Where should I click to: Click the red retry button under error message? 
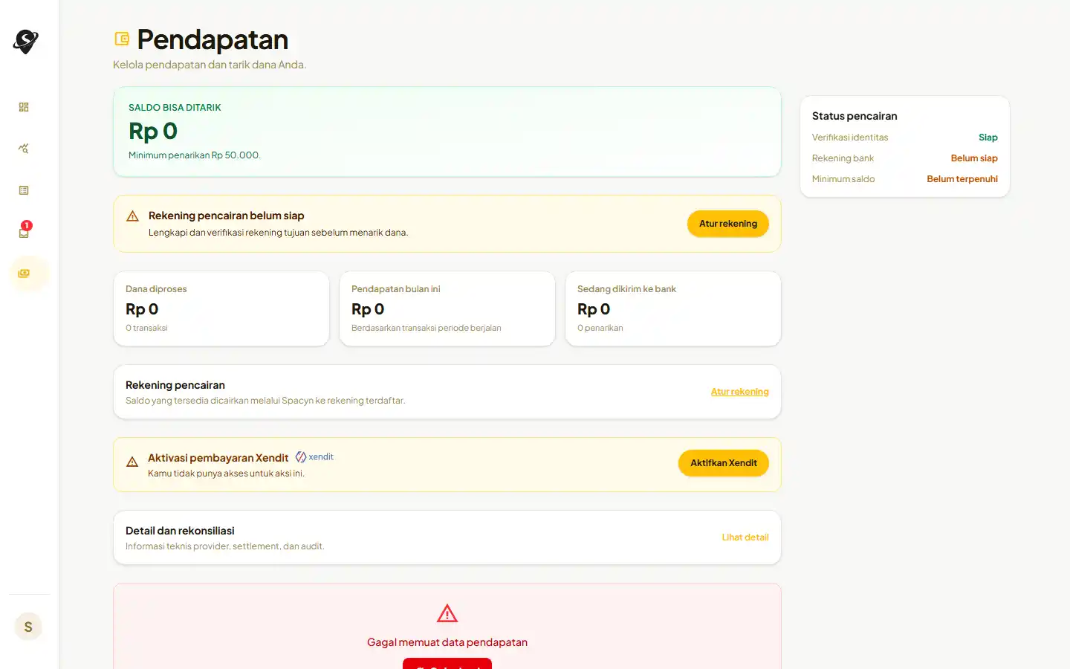pyautogui.click(x=447, y=663)
